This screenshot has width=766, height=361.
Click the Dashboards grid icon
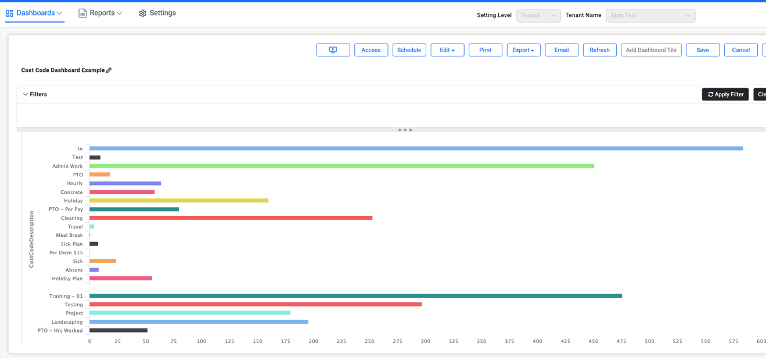click(9, 13)
